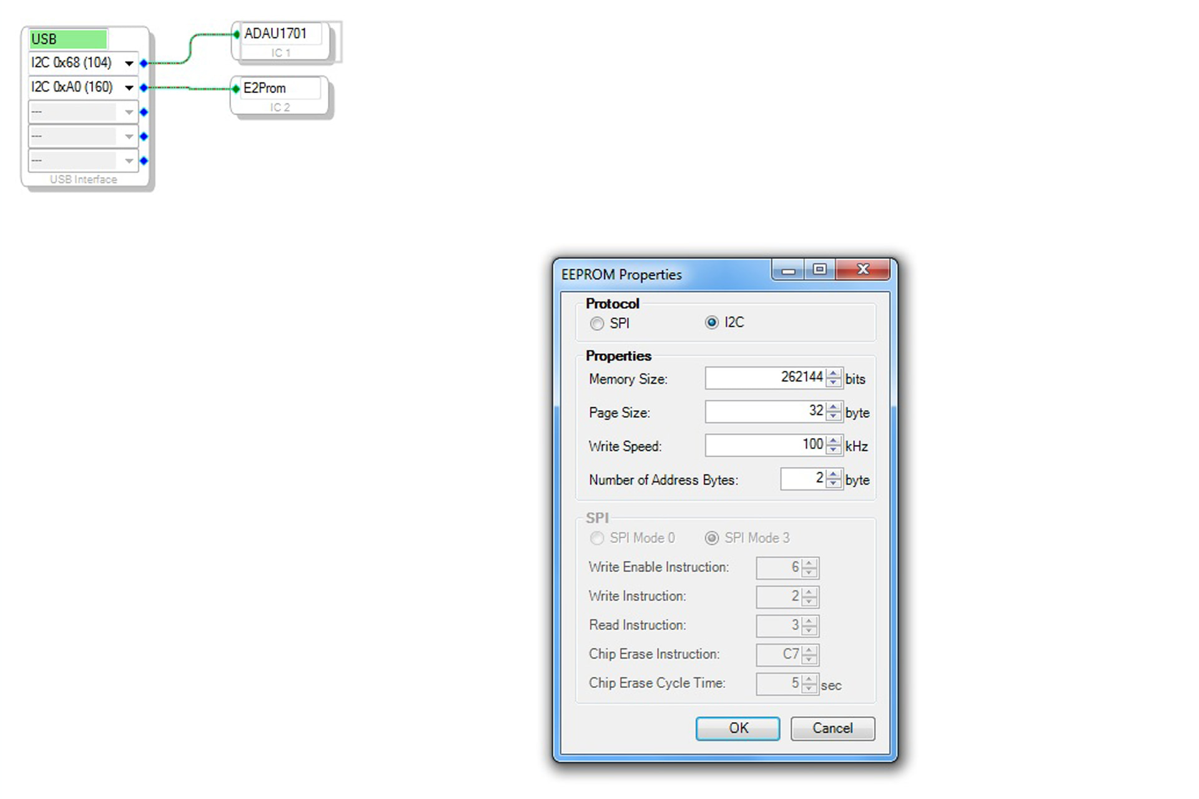Click the green USB status indicator
Screen dimensions: 1199x799
pyautogui.click(x=68, y=39)
